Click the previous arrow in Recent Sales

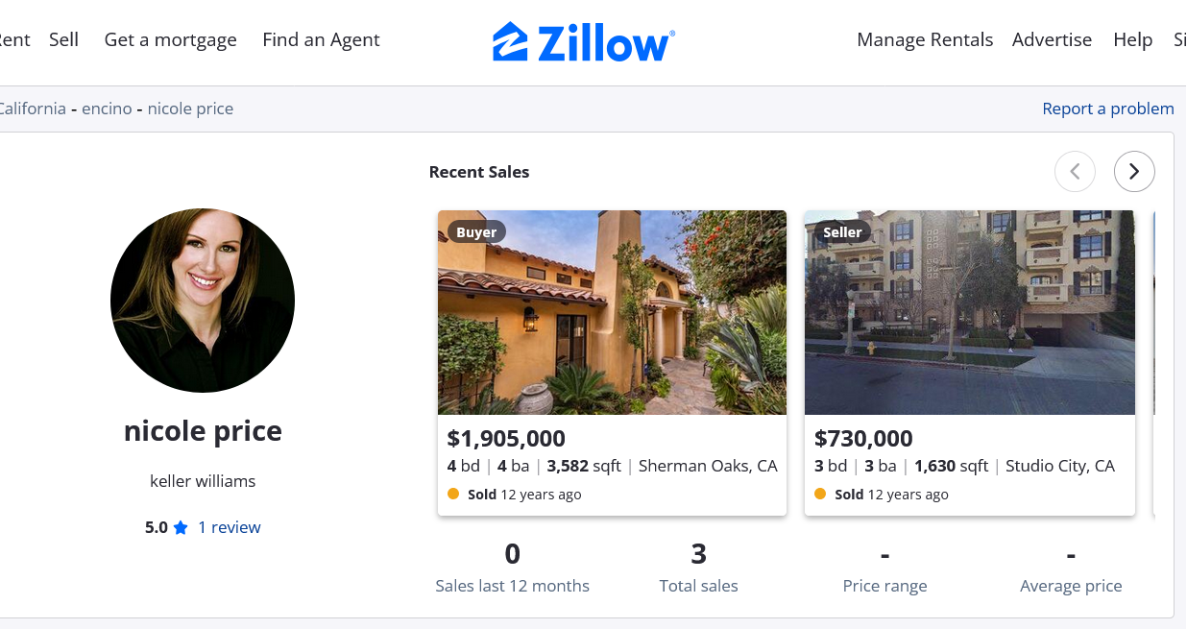(x=1075, y=172)
